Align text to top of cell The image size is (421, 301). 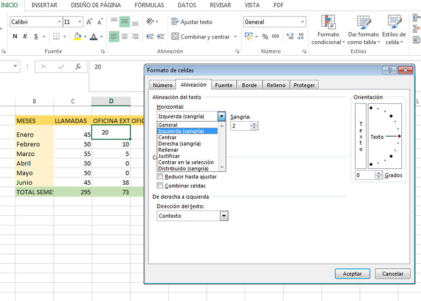pyautogui.click(x=114, y=21)
